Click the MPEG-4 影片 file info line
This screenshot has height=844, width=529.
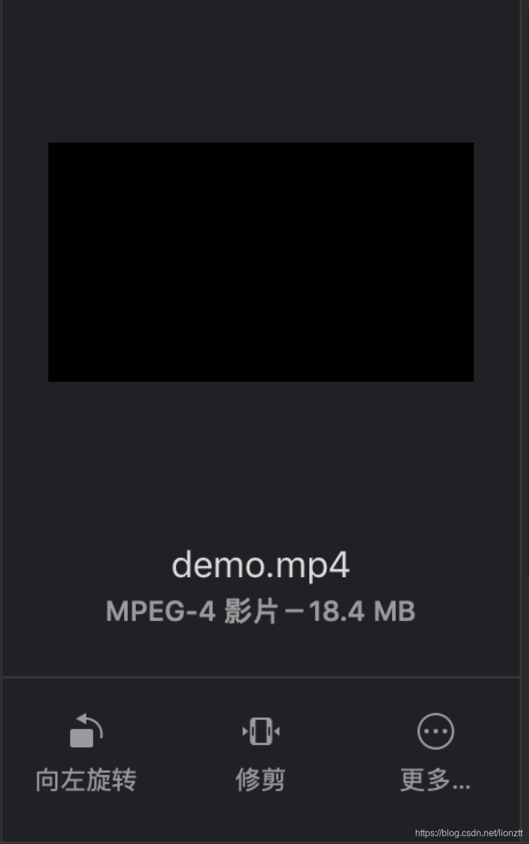pos(260,611)
